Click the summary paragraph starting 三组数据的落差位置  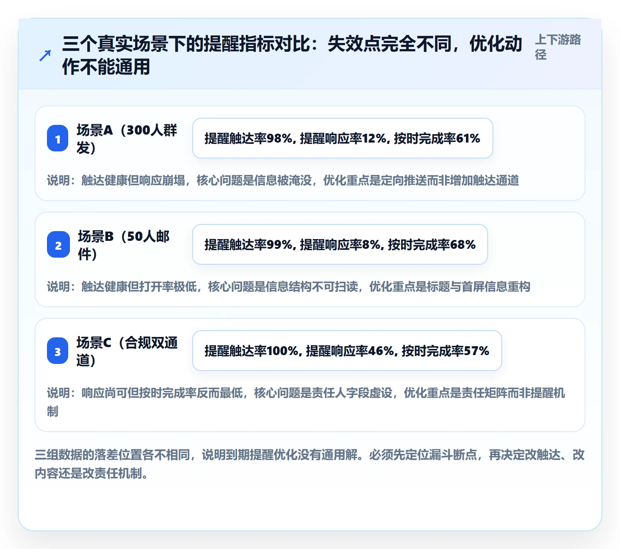coord(310,464)
